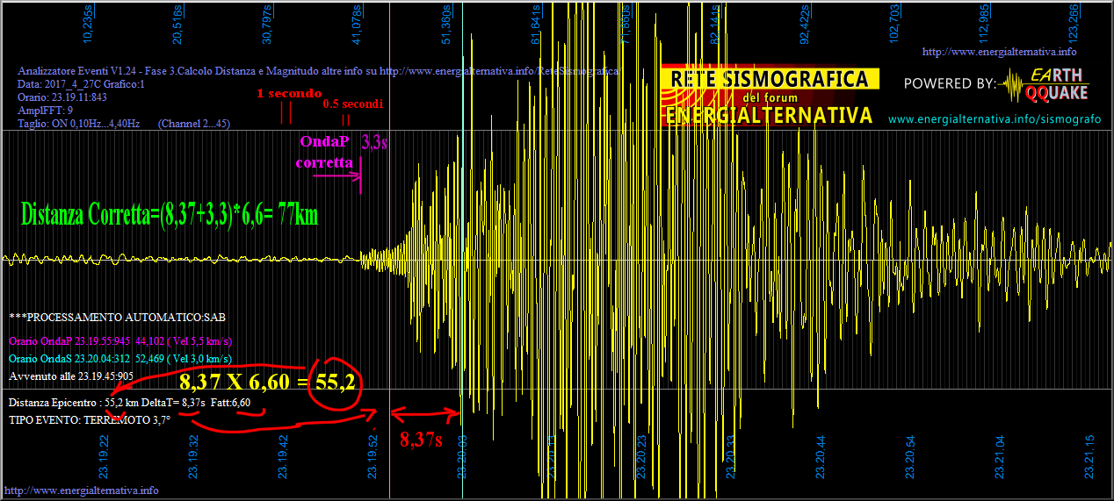
Task: Click the "POWERED BY:" label
Action: 950,84
